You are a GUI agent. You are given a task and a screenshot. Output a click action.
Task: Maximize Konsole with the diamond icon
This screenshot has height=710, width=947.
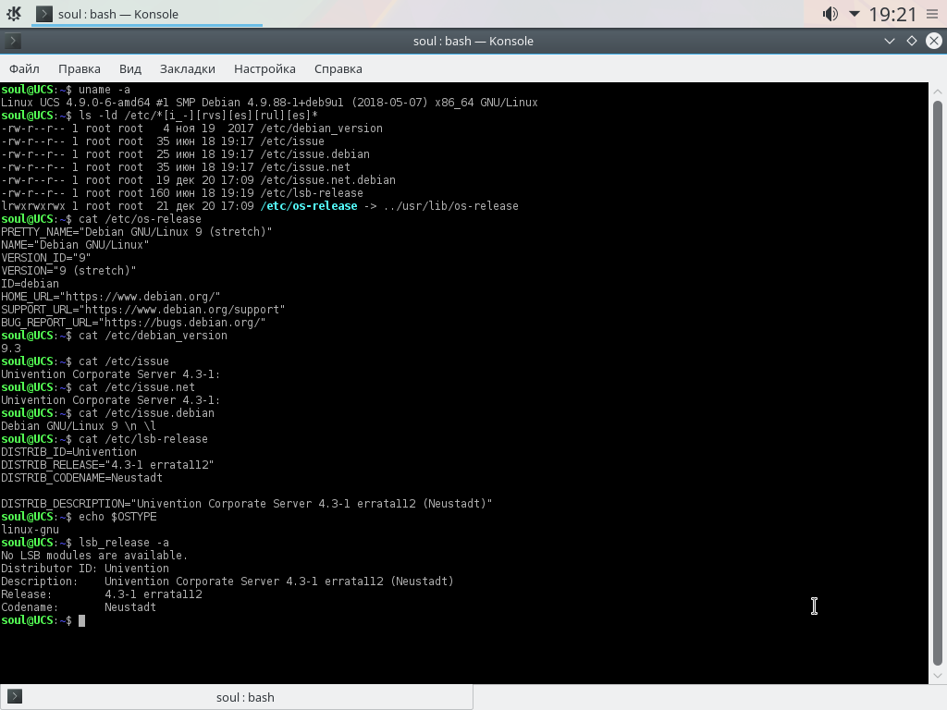click(x=911, y=41)
